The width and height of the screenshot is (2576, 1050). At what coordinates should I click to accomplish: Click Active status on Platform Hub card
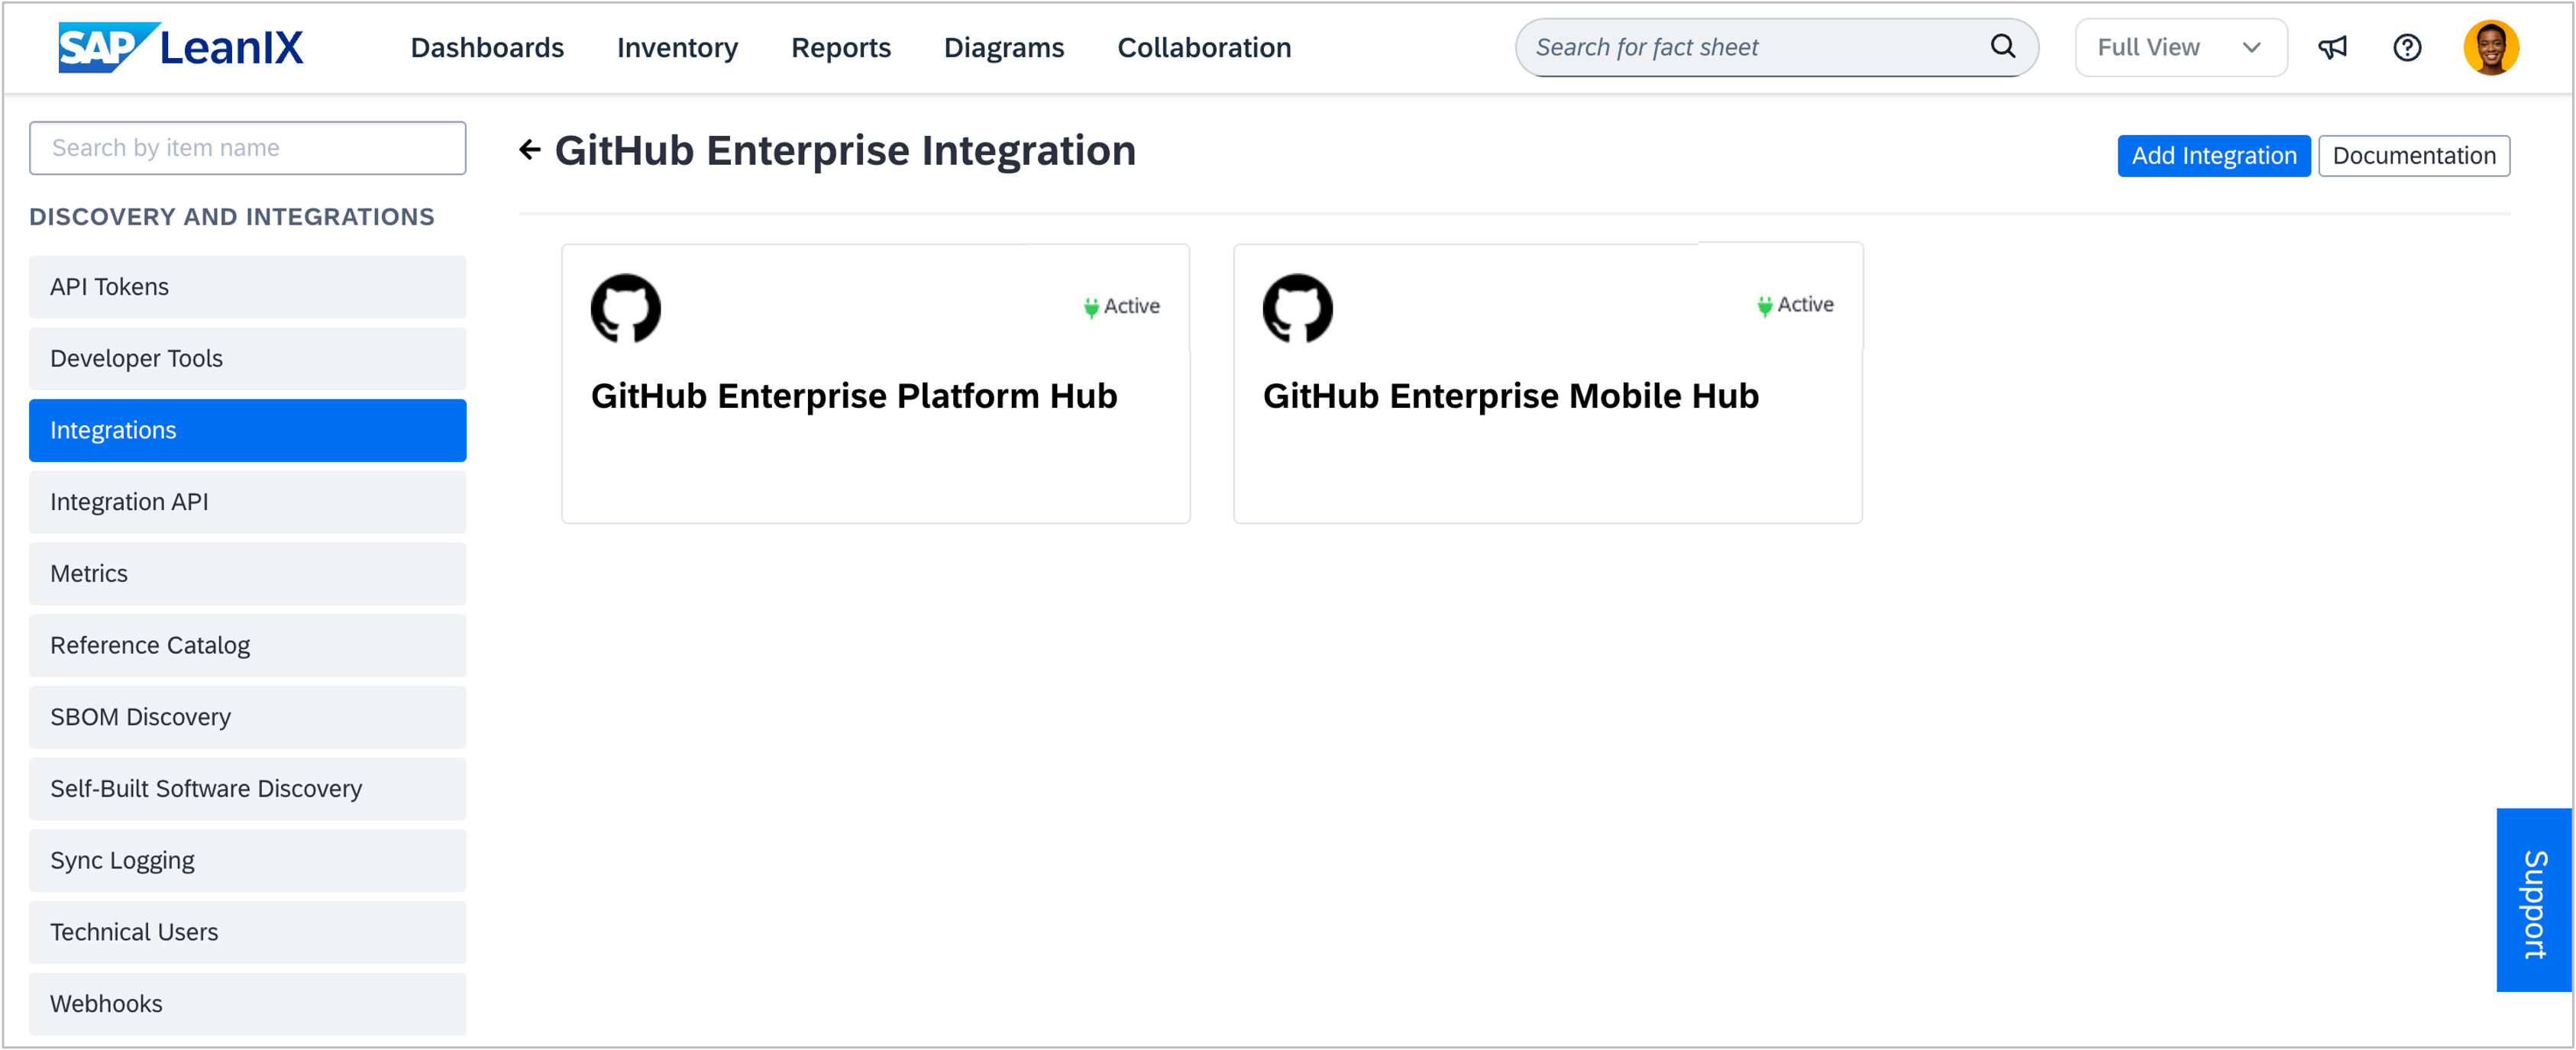tap(1121, 306)
